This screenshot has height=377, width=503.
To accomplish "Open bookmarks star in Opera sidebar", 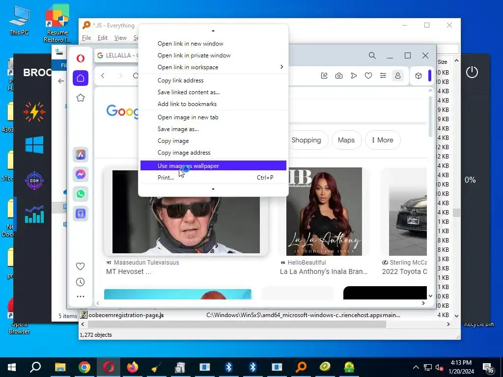I will [x=81, y=98].
